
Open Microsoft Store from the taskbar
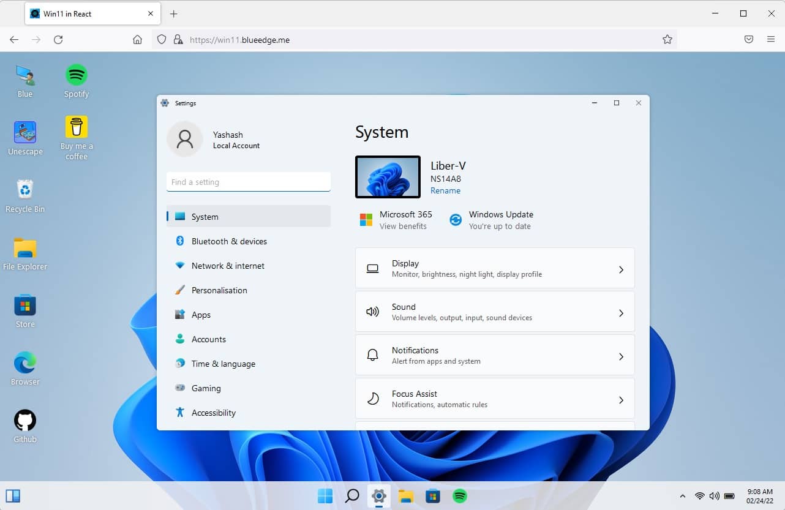click(433, 495)
